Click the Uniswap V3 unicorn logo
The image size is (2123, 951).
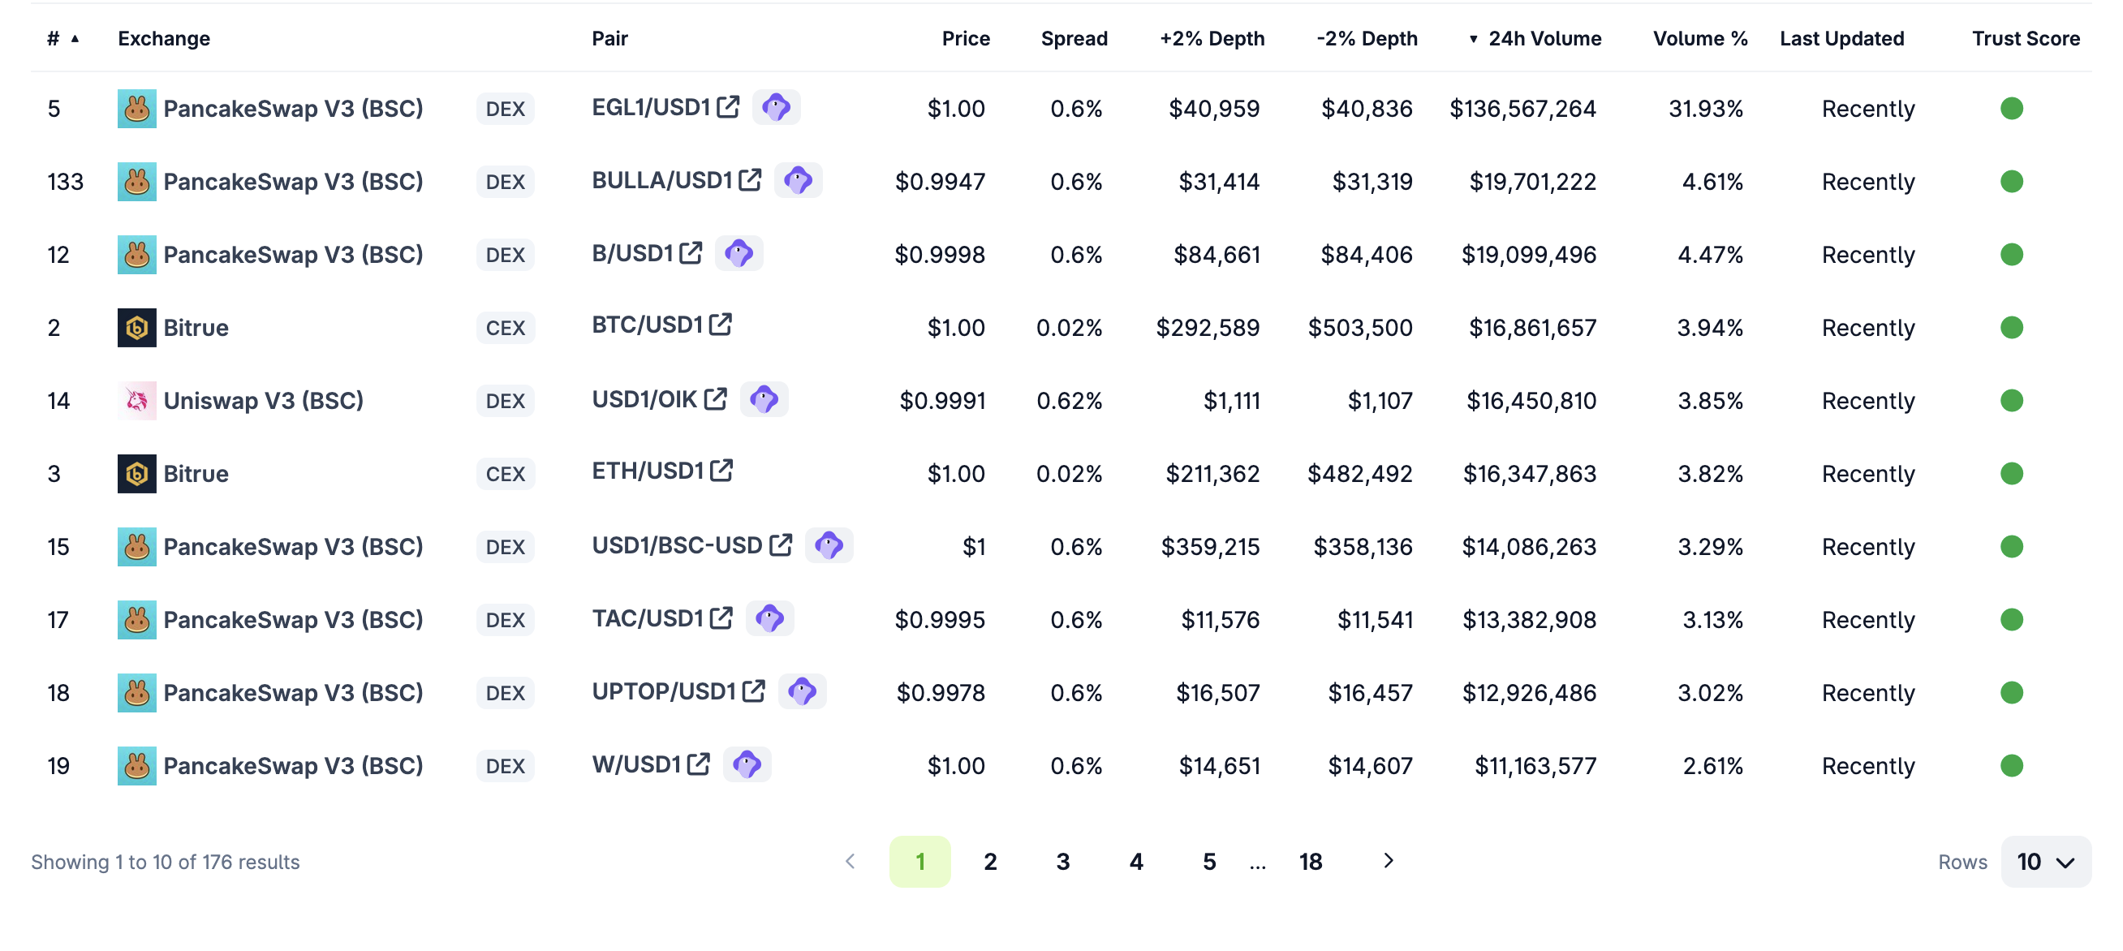click(x=137, y=402)
